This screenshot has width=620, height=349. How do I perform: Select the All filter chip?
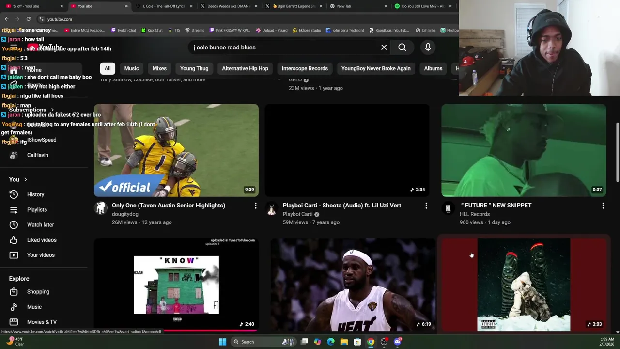coord(108,68)
